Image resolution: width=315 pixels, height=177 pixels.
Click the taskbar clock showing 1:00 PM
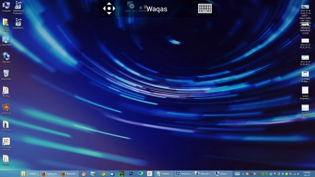click(306, 174)
